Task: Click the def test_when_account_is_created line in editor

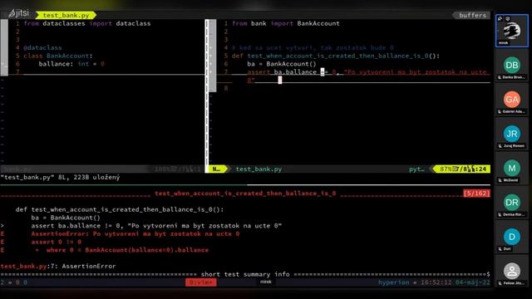Action: pyautogui.click(x=336, y=56)
